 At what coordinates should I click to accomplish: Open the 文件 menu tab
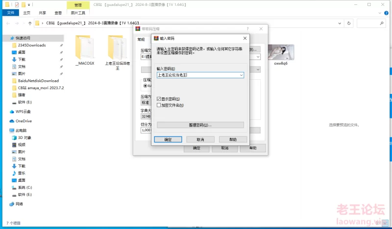tap(11, 13)
